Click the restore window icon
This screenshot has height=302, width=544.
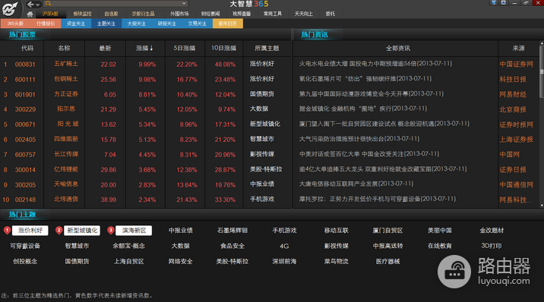pyautogui.click(x=526, y=3)
